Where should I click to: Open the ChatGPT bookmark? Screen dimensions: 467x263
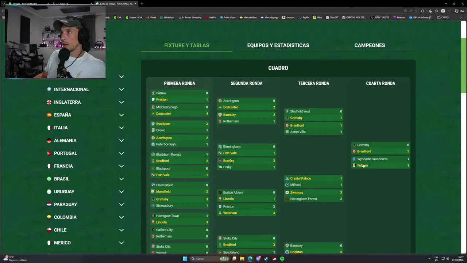pos(332,18)
